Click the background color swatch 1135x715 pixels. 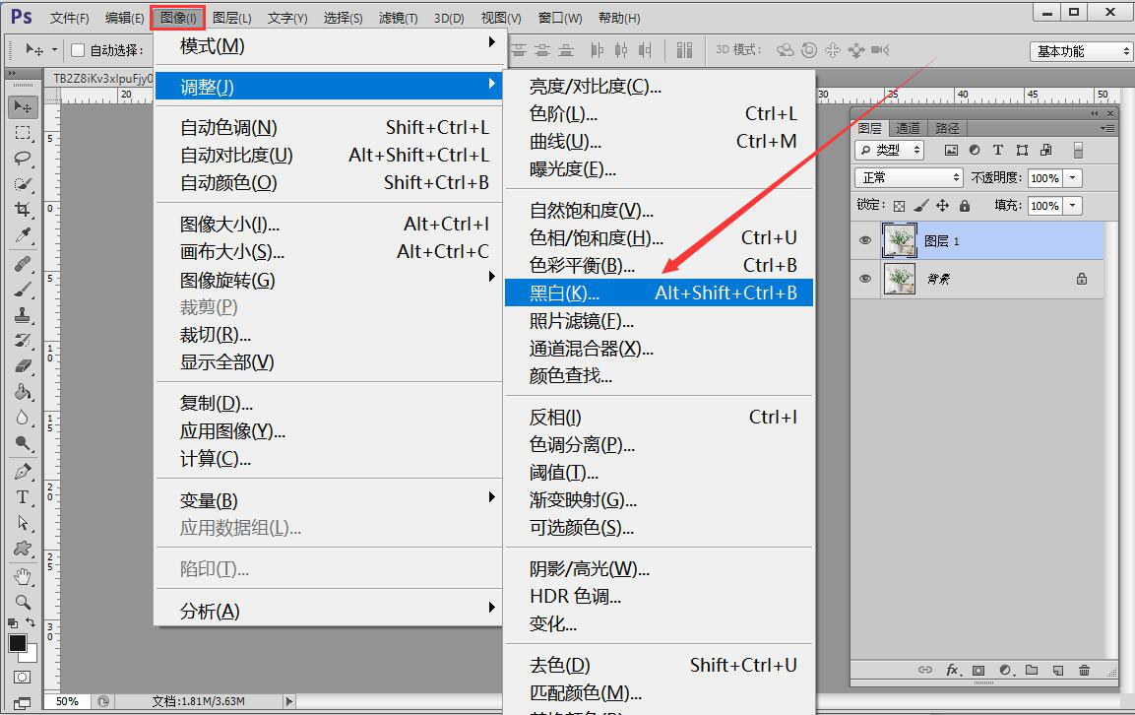point(32,656)
